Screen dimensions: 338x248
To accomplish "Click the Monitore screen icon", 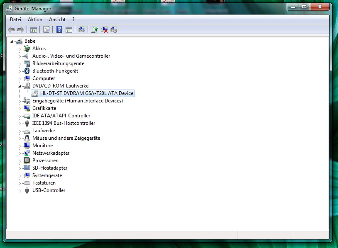I will pyautogui.click(x=27, y=146).
